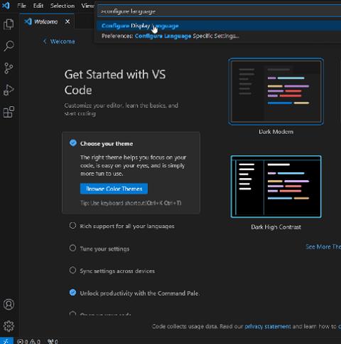Open the Accounts menu icon
Image resolution: width=341 pixels, height=344 pixels.
(9, 304)
